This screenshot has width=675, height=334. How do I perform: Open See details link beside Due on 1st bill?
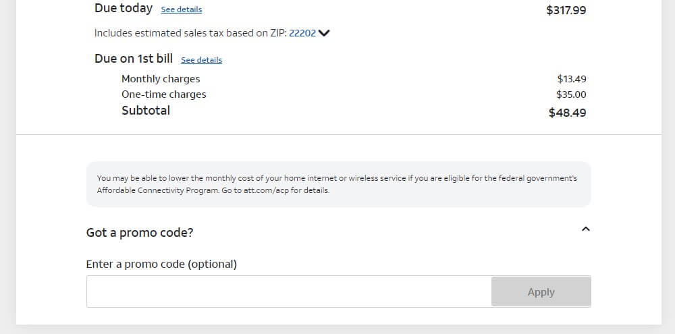coord(201,60)
